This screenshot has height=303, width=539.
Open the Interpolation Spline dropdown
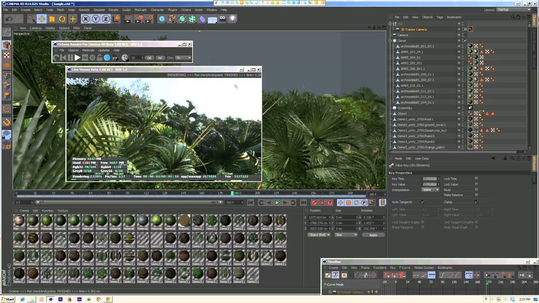(x=431, y=190)
